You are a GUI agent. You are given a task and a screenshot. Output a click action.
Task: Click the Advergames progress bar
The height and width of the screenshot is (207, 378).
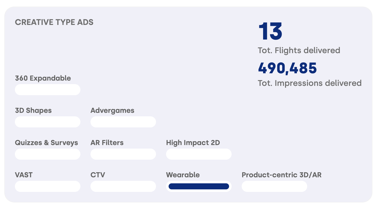(x=123, y=122)
